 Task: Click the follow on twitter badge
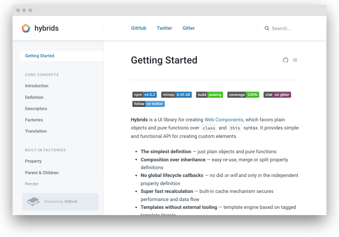149,104
